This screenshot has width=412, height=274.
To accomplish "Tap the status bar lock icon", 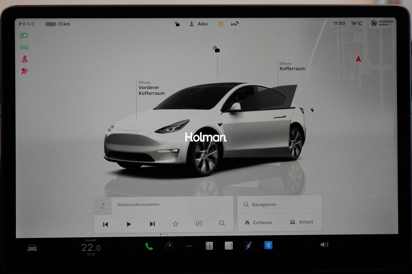I will (x=177, y=24).
